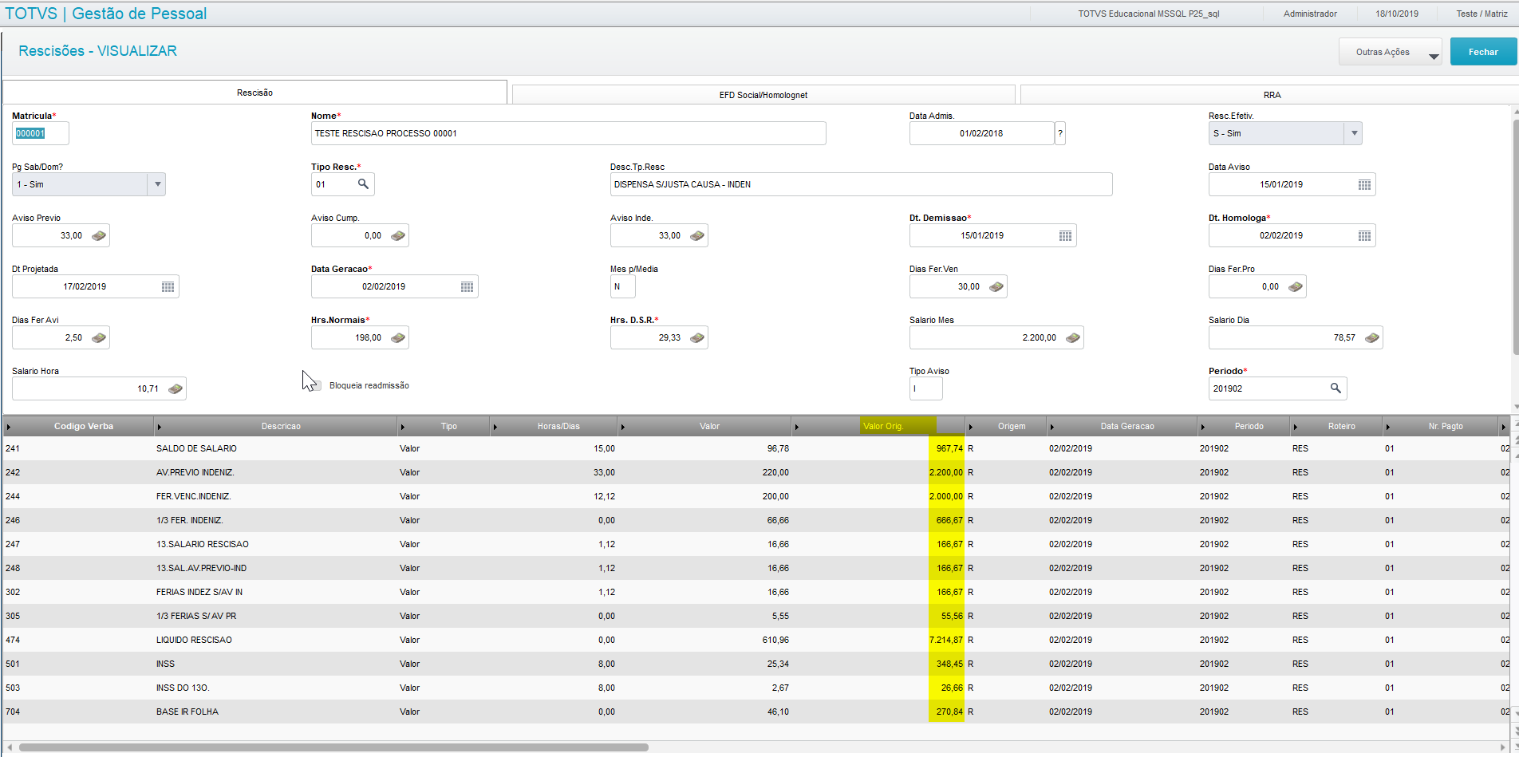Click the question mark beside Data Admis.

point(1060,133)
